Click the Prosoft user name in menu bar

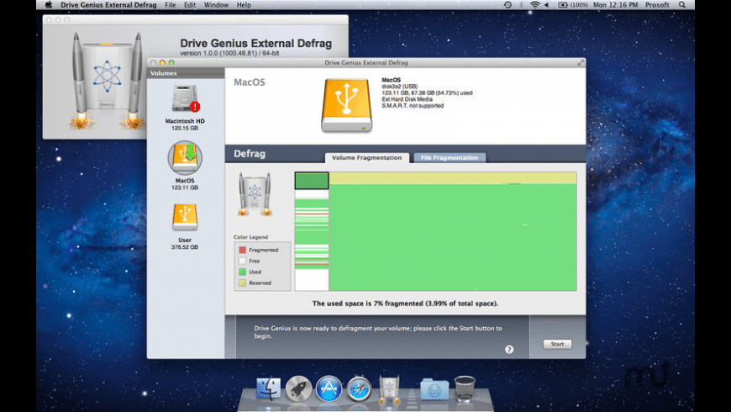coord(657,5)
